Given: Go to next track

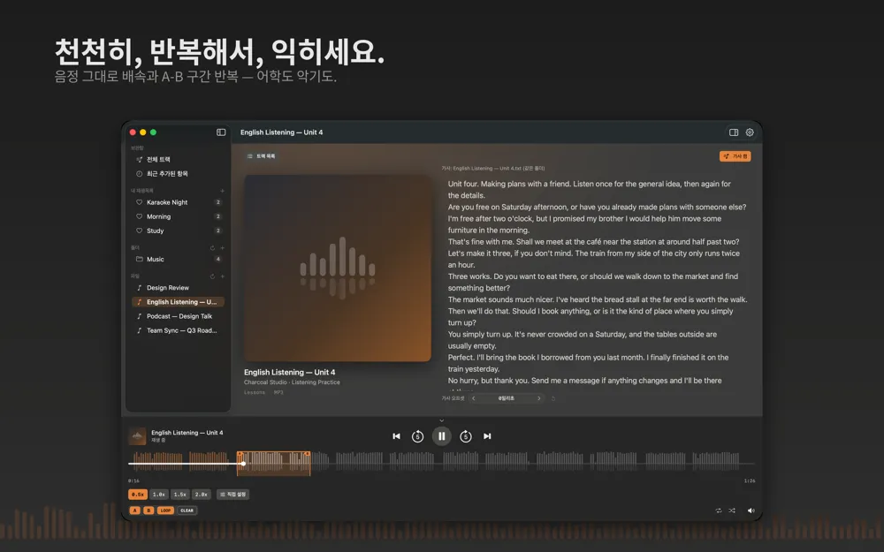Looking at the screenshot, I should pyautogui.click(x=487, y=436).
